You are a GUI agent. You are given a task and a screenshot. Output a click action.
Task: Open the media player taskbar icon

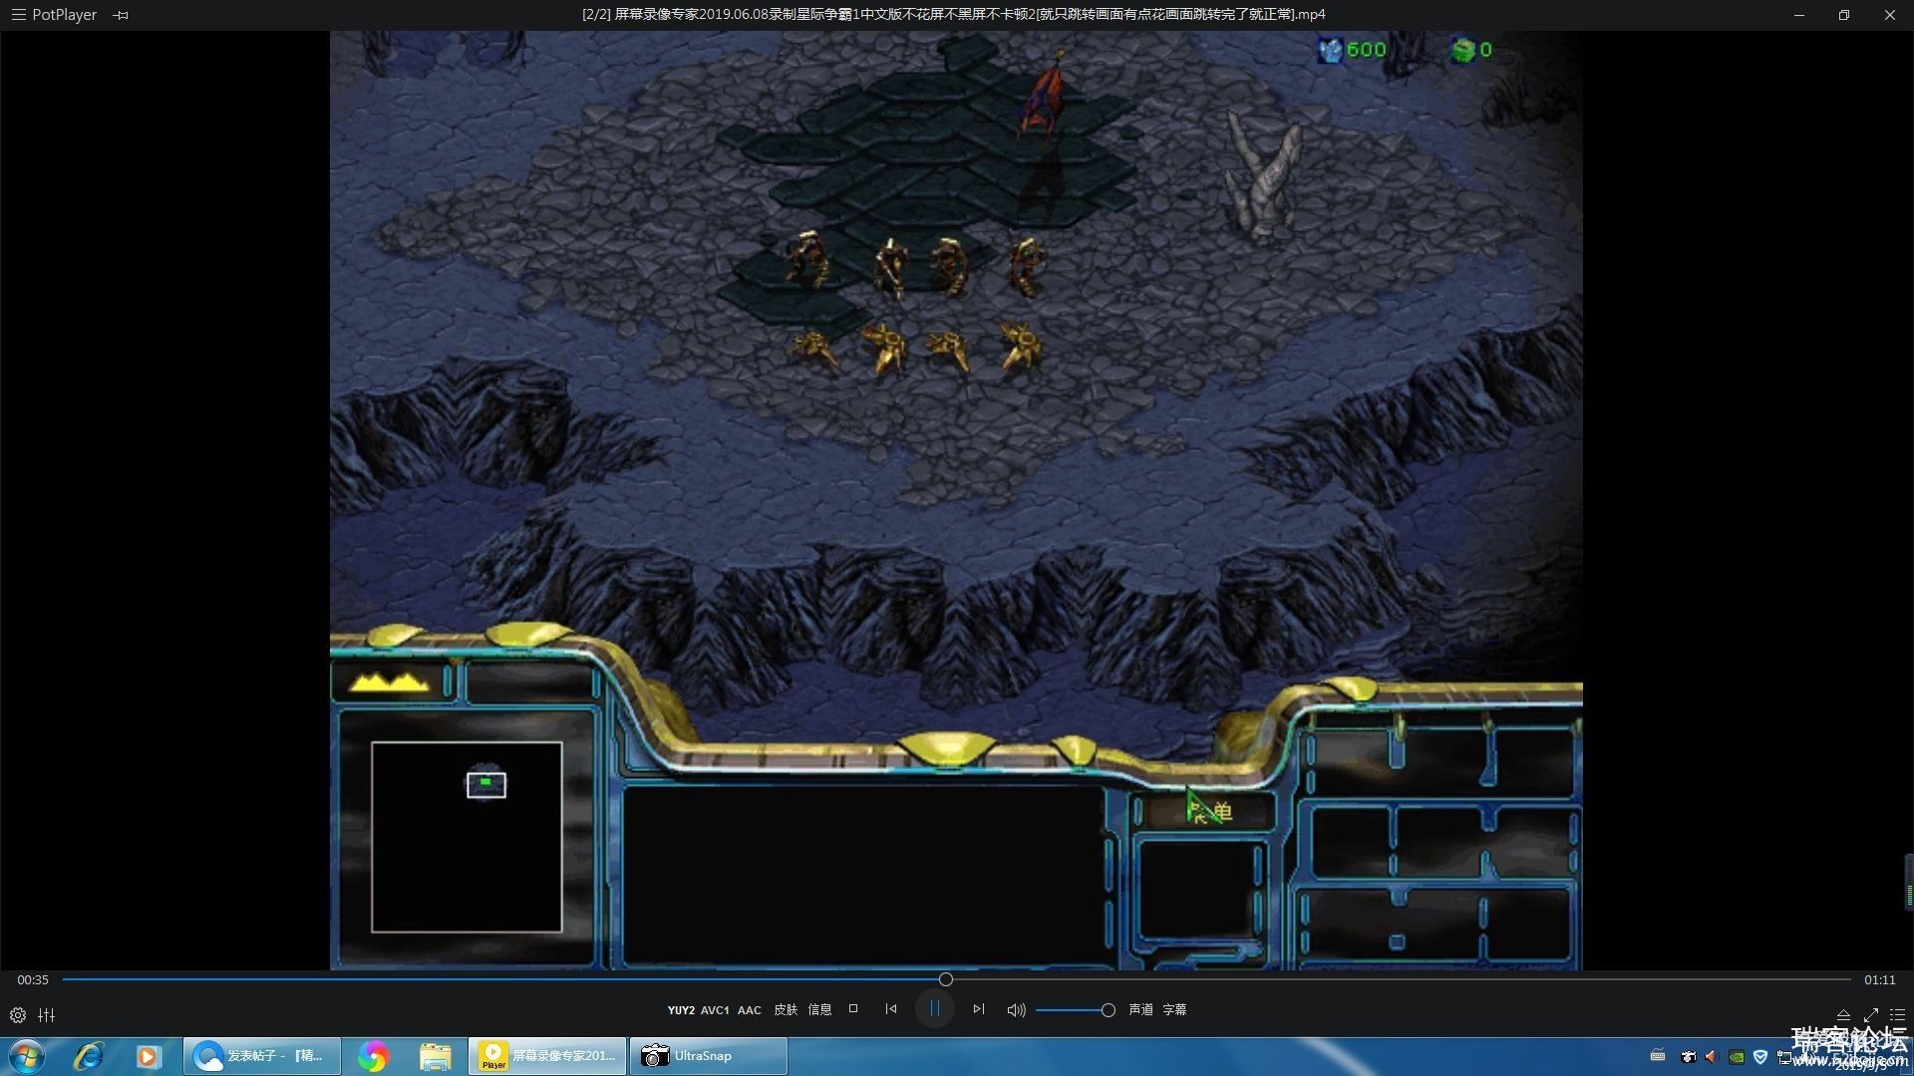coord(149,1056)
